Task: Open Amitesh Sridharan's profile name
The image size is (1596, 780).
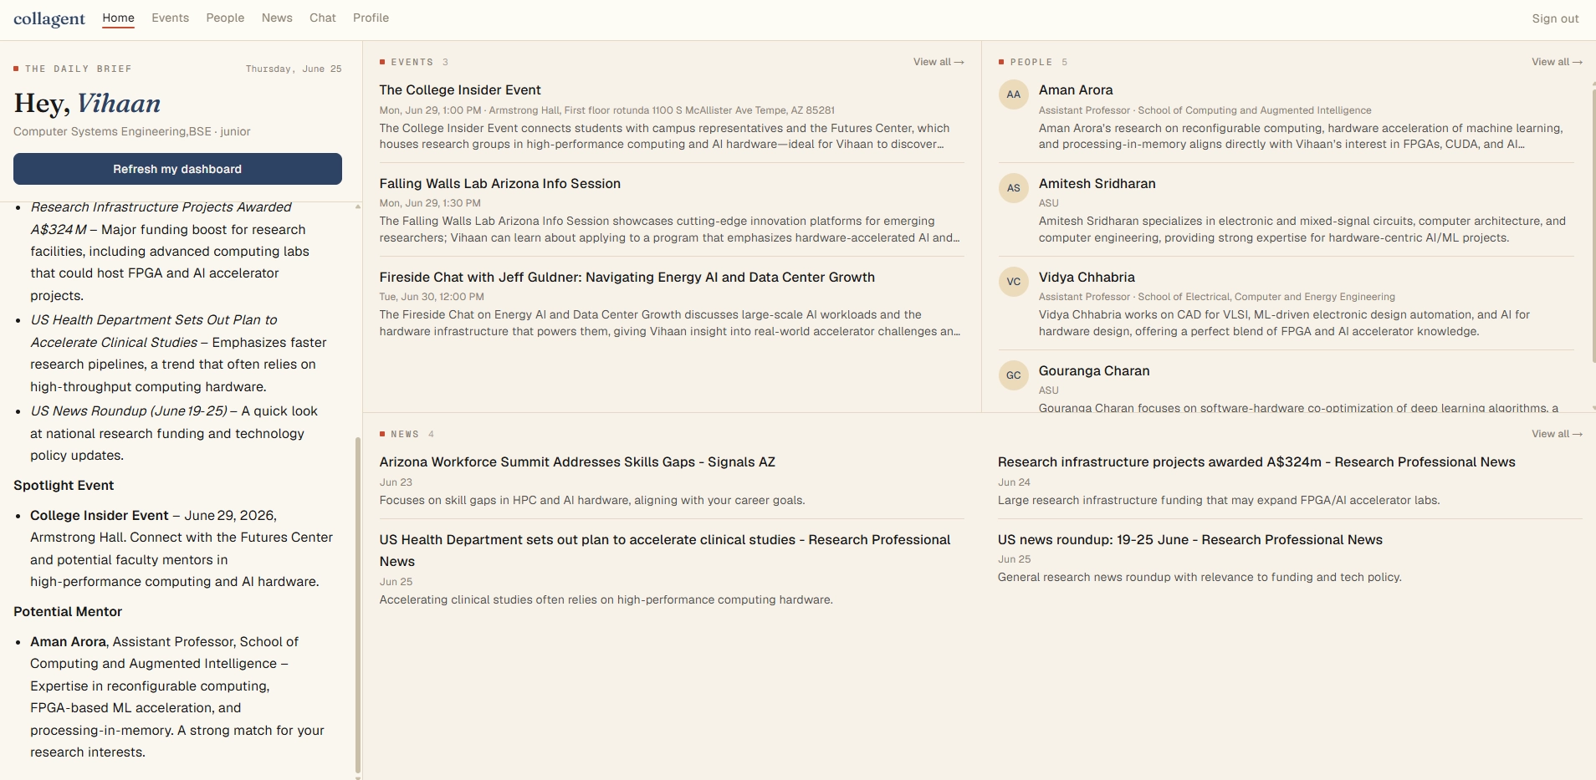Action: pyautogui.click(x=1097, y=183)
